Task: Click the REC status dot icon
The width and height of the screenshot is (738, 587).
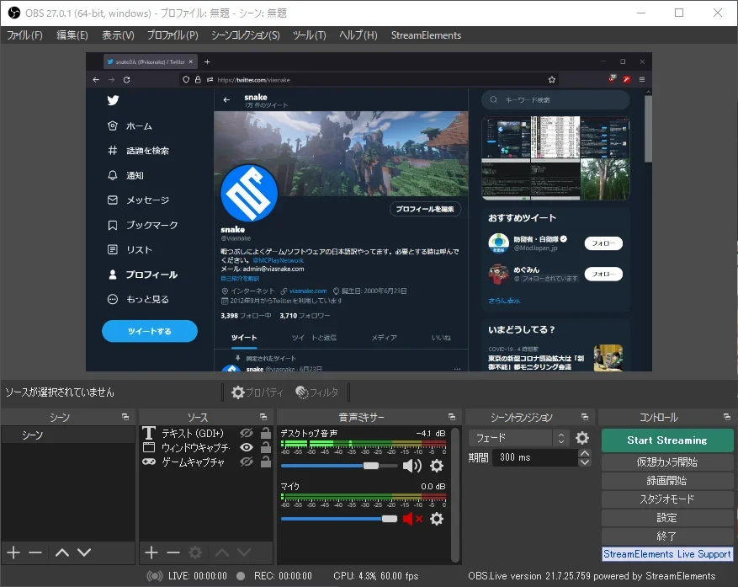Action: click(241, 576)
